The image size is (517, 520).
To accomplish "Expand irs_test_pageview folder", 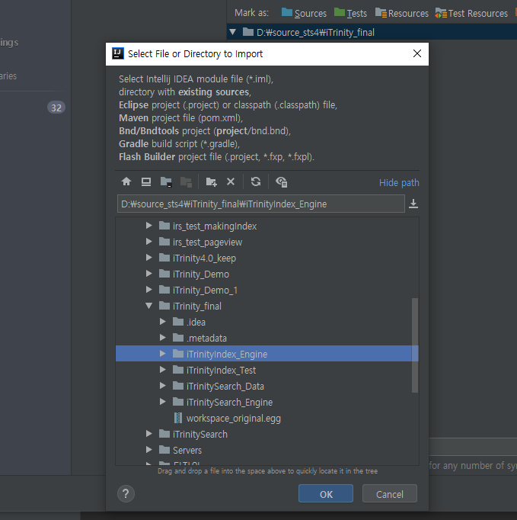I will click(x=149, y=242).
